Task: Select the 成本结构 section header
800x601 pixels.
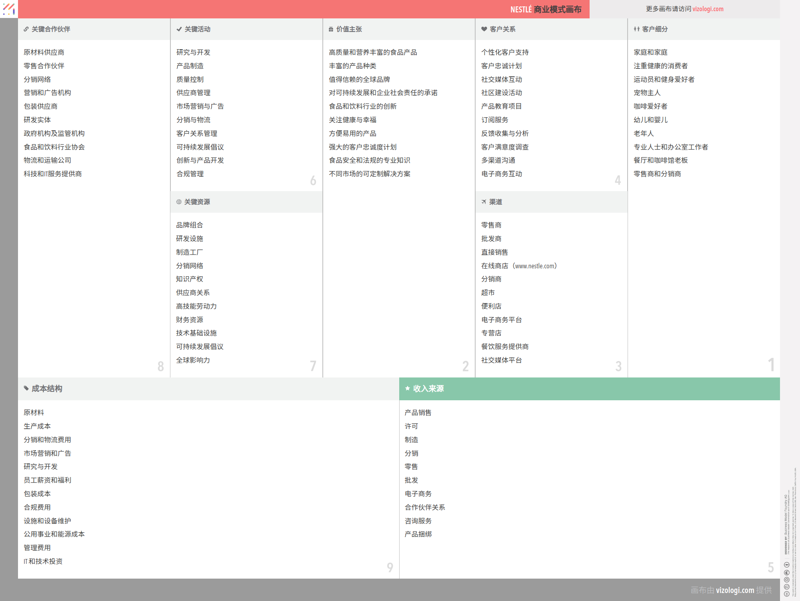Action: [47, 389]
